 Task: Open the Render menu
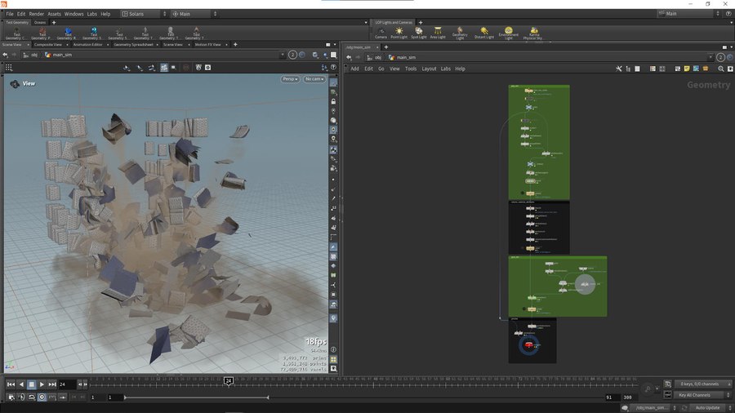[x=37, y=14]
